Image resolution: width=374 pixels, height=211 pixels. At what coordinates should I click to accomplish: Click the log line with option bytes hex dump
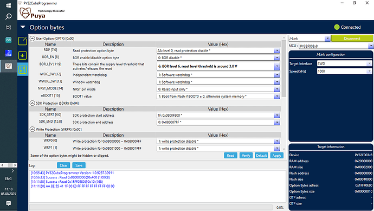pos(73,186)
